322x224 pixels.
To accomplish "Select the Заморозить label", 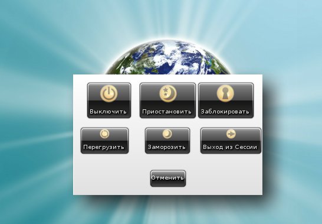I will tap(166, 147).
